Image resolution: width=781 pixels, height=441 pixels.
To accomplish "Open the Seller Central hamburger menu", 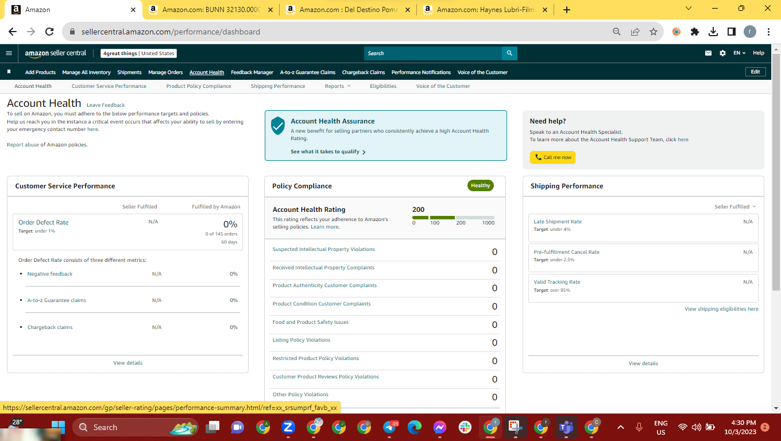I will tap(9, 53).
